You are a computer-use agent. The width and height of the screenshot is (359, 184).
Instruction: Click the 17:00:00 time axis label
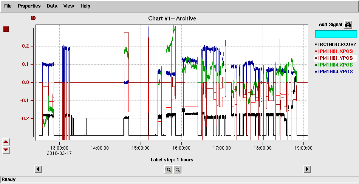point(222,148)
